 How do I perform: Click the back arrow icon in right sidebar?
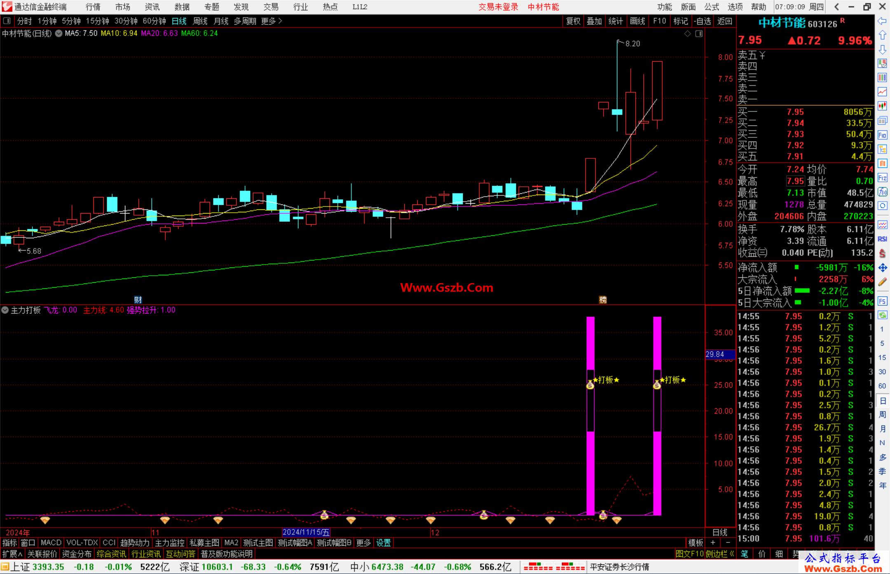tap(882, 21)
